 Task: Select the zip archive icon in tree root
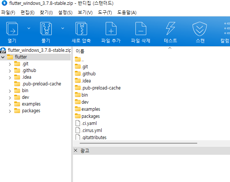[3, 50]
